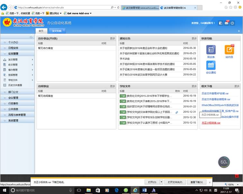Open 站内信 orange message icon

229,50
